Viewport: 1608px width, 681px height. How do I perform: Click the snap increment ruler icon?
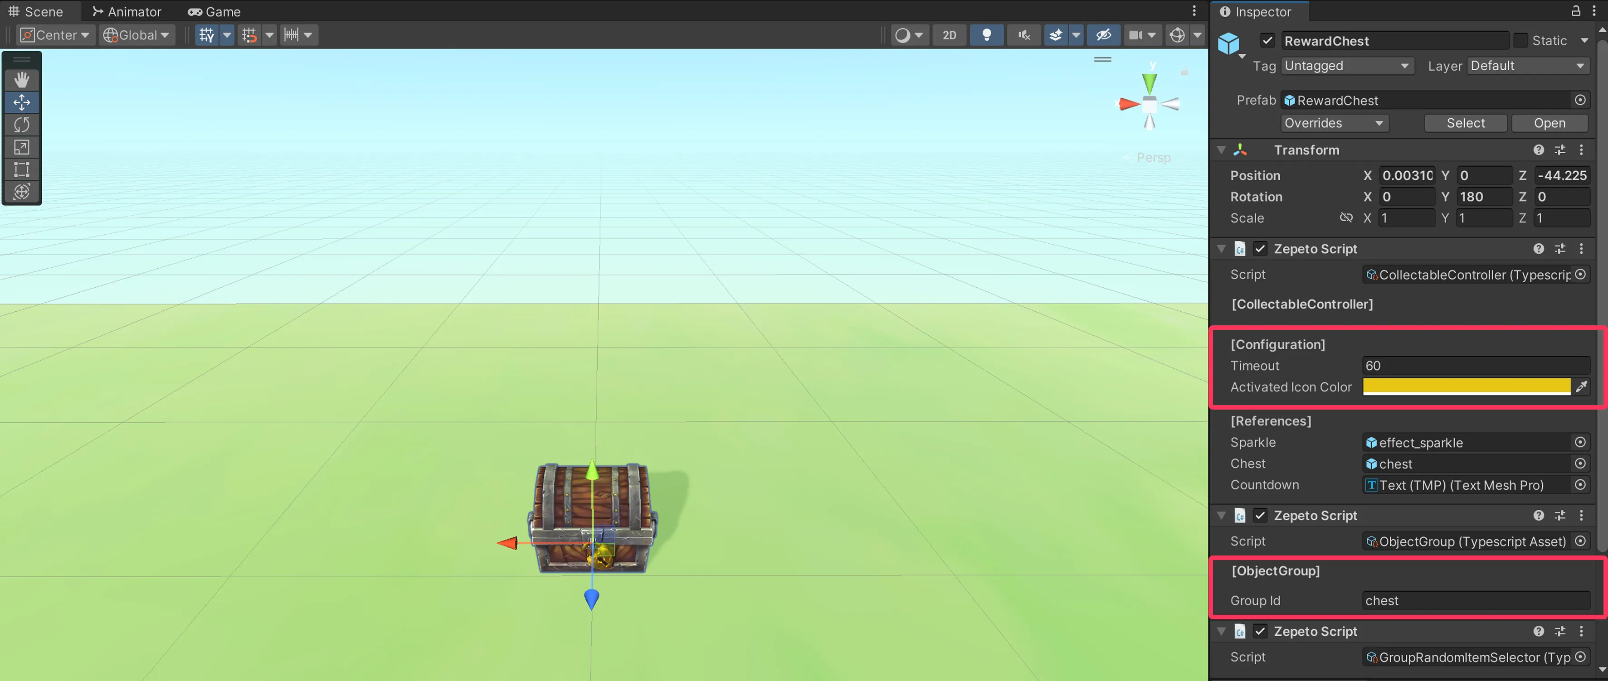click(292, 35)
